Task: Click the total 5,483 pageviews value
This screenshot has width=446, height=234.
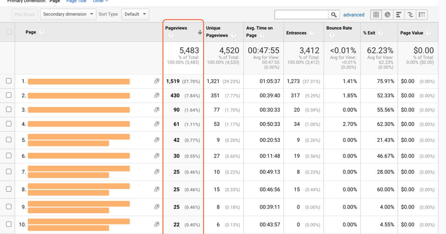Action: coord(189,51)
